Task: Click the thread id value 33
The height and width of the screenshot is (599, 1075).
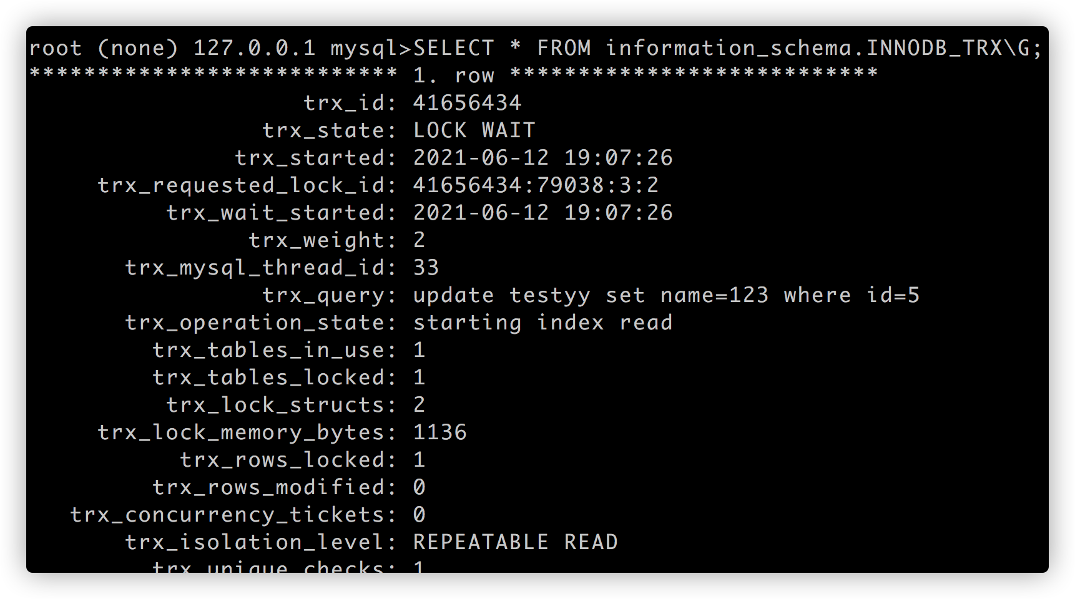Action: click(x=426, y=268)
